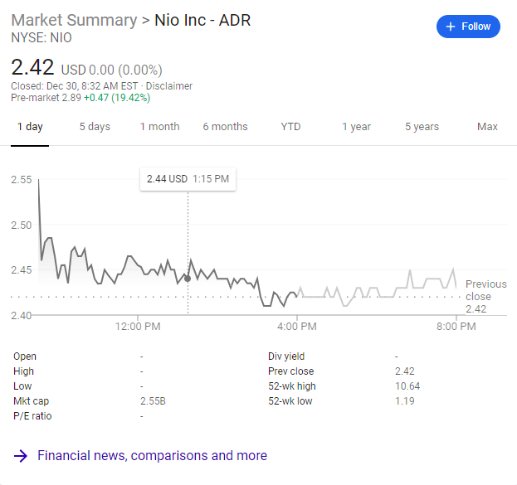View the 5 years chart range
The height and width of the screenshot is (485, 517).
point(422,127)
